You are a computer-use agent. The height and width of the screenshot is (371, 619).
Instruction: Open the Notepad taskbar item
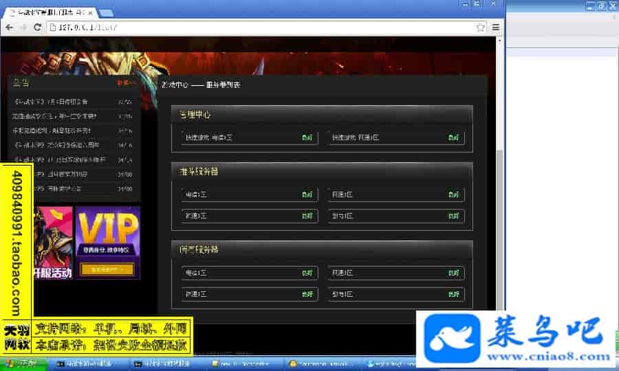pos(244,363)
